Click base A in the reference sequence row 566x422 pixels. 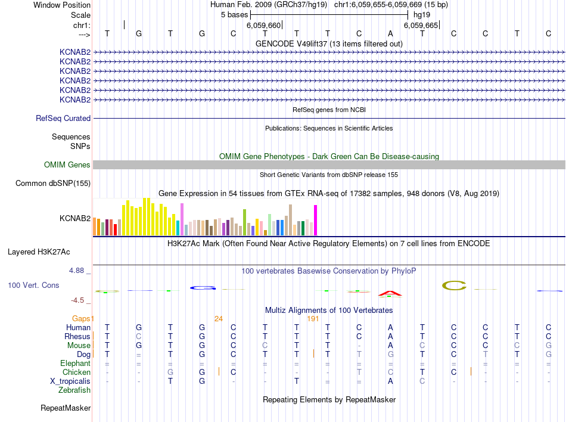click(390, 33)
